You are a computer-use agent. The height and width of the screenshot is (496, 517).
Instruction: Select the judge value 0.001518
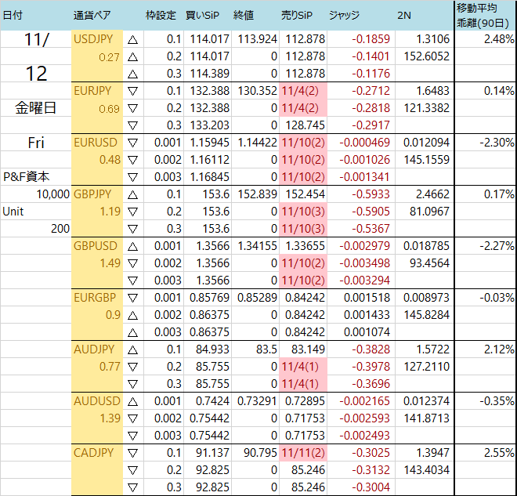(x=367, y=298)
